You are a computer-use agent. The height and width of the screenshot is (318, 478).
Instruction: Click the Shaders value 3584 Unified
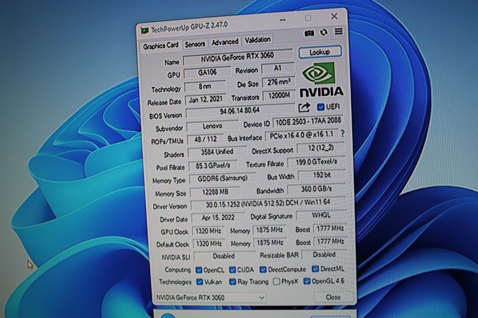(217, 152)
